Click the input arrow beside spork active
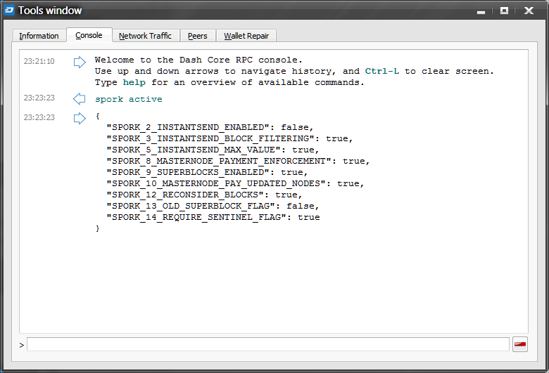Screen dimensions: 549x373 tap(79, 99)
